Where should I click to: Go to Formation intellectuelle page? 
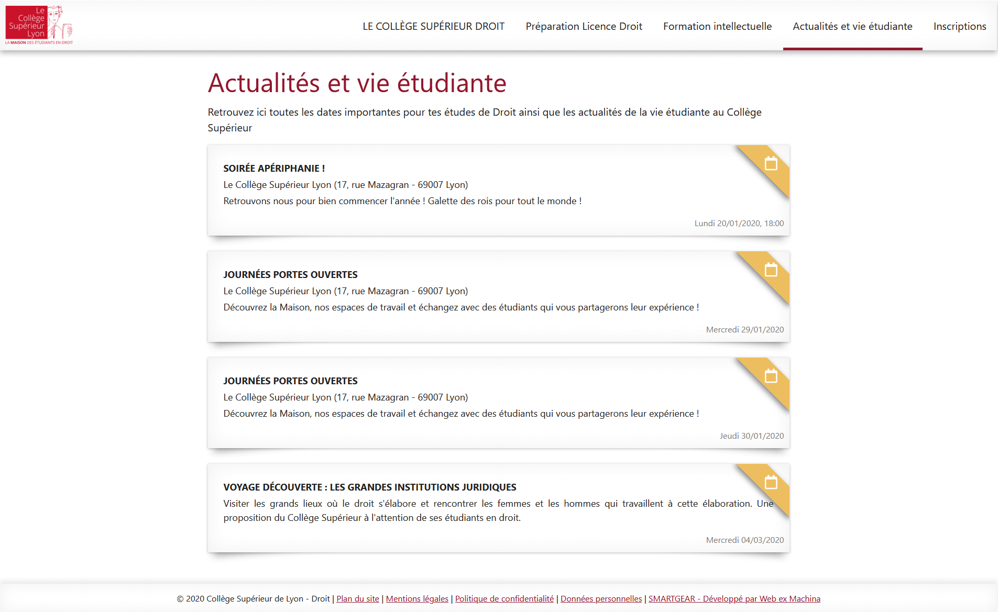pos(717,26)
